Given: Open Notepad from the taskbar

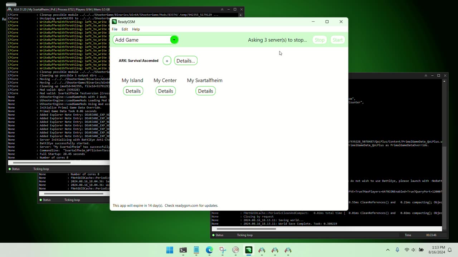Looking at the screenshot, I should 196,250.
